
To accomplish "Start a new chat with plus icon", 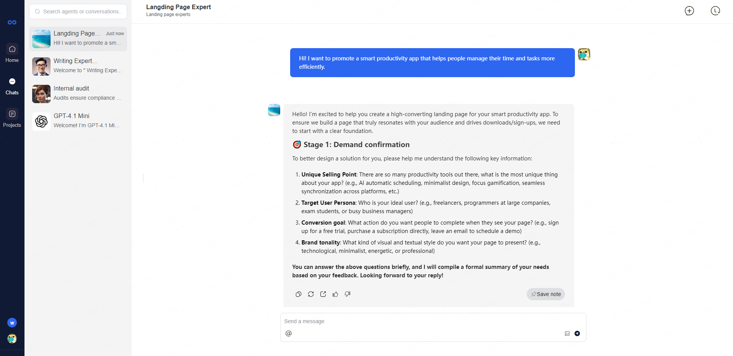I will tap(689, 11).
